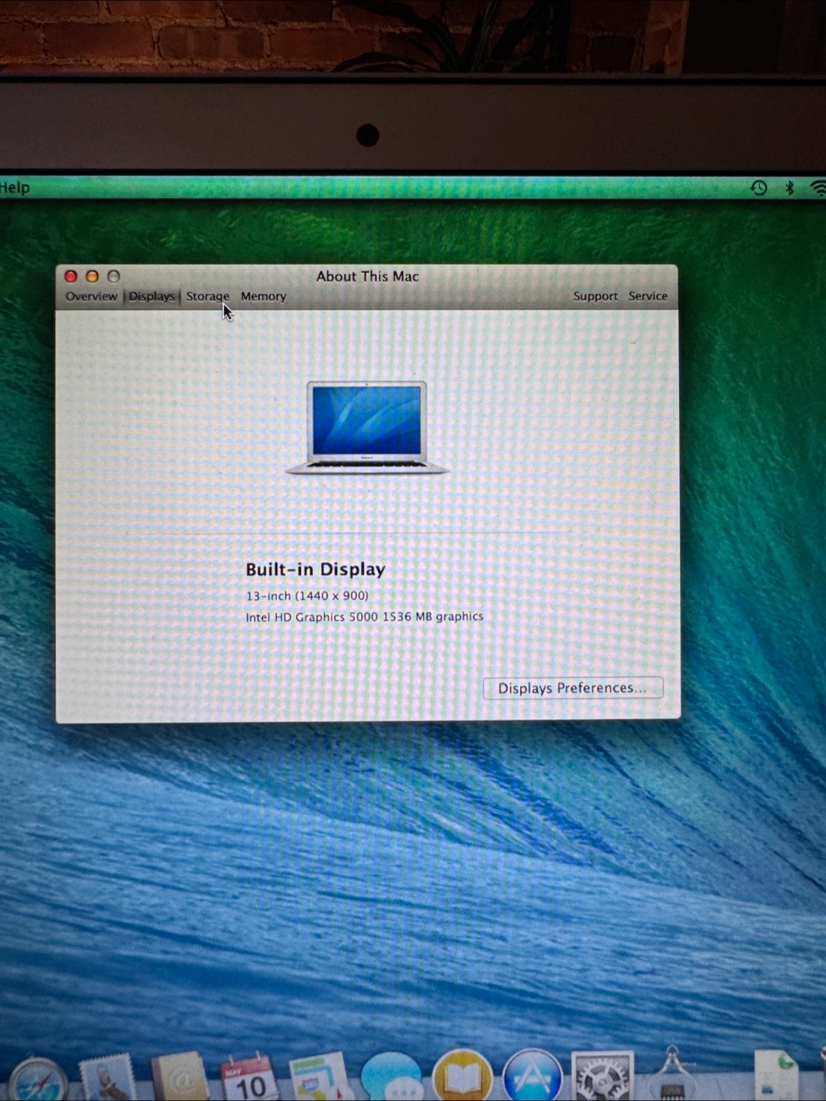The image size is (826, 1101).
Task: Switch to the Storage tab
Action: [207, 296]
